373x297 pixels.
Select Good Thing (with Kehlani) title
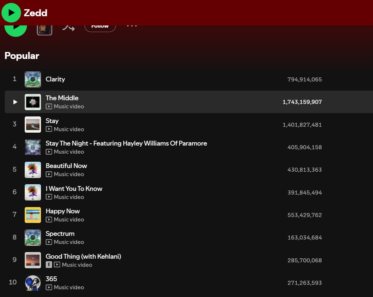tap(83, 256)
